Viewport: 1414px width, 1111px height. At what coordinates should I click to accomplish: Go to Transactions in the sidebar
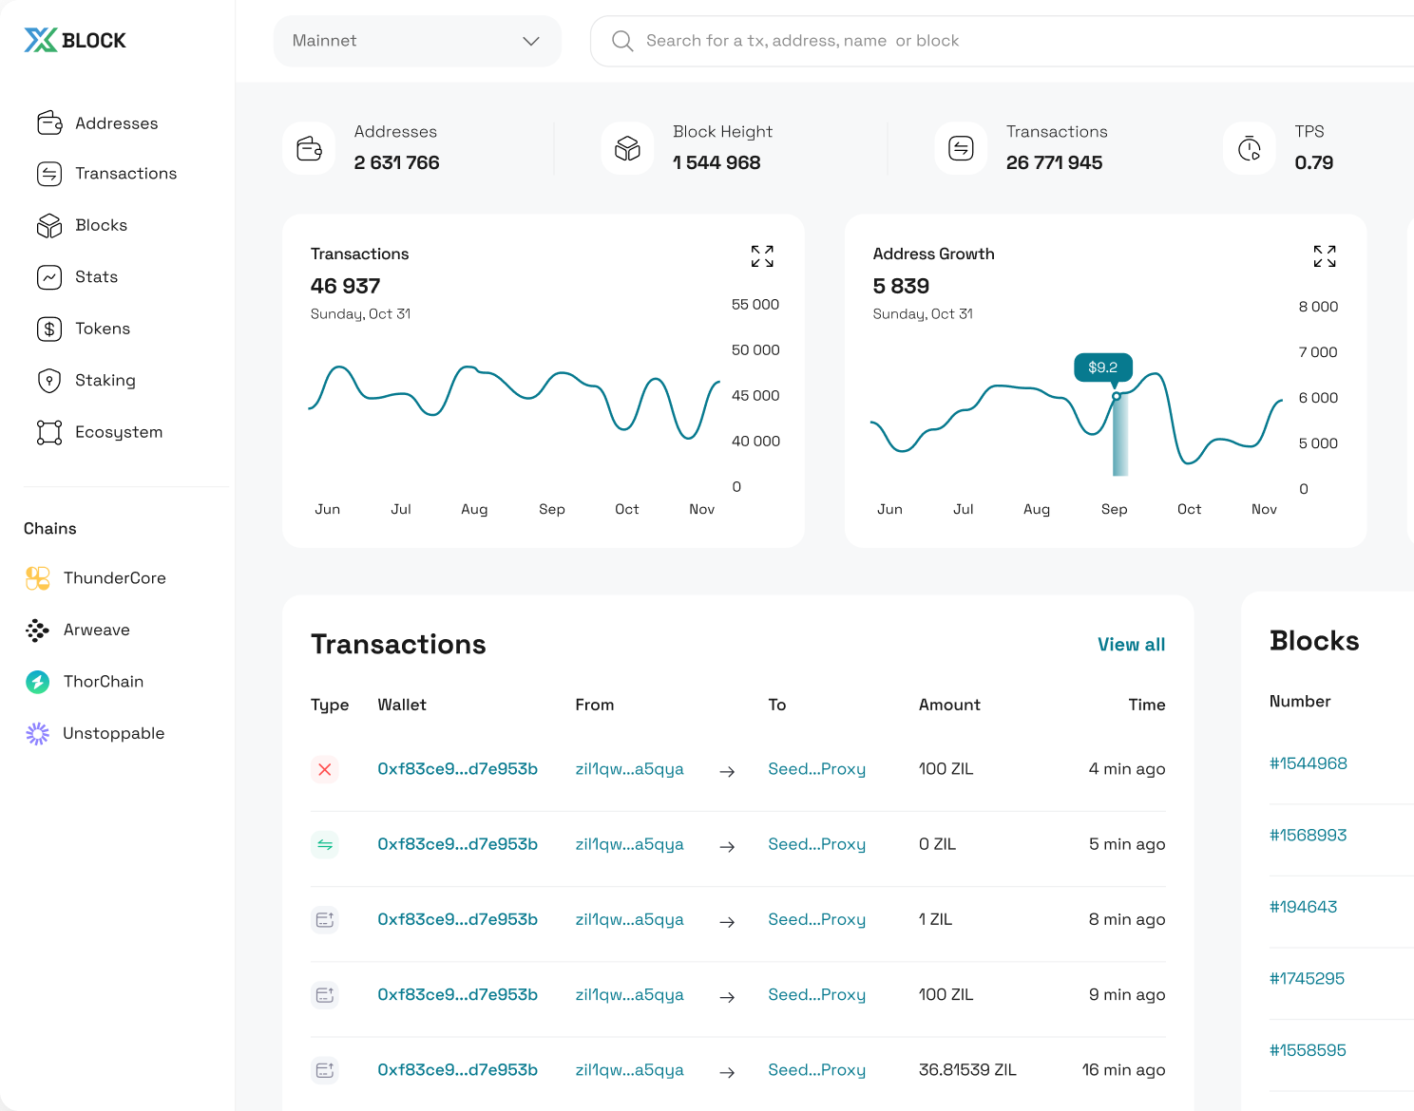click(x=126, y=174)
